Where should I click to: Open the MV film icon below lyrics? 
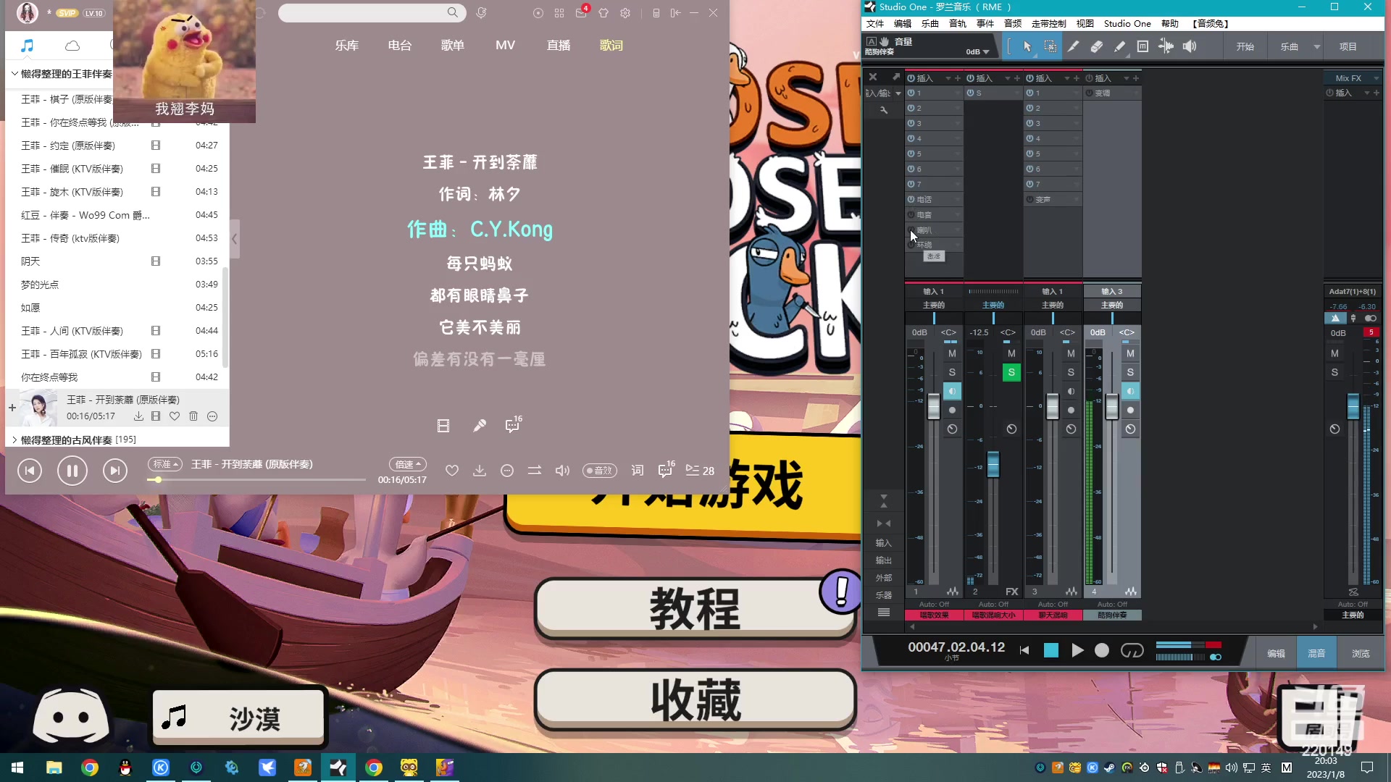(443, 426)
